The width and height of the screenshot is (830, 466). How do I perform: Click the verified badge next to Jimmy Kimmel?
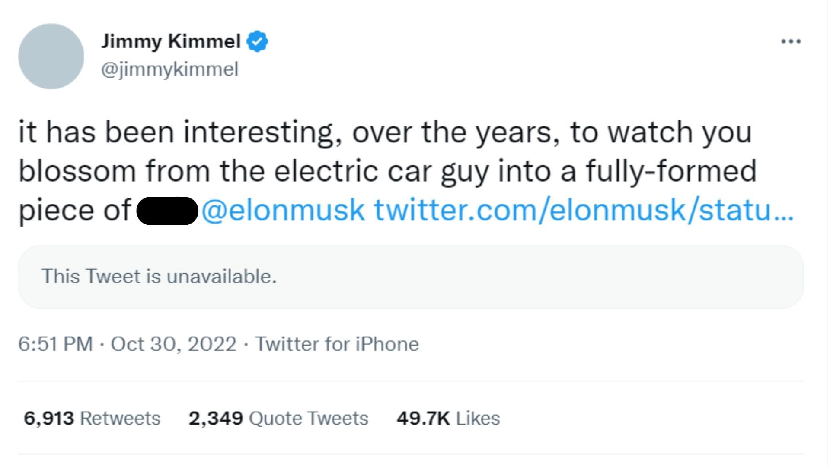257,41
